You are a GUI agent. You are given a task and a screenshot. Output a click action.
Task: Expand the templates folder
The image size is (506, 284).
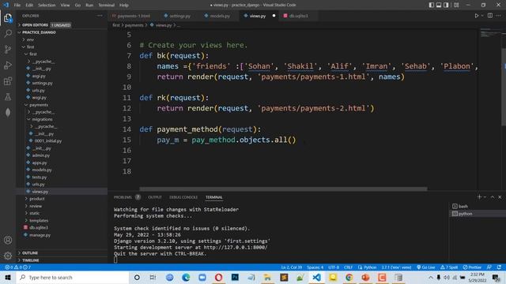(62, 221)
